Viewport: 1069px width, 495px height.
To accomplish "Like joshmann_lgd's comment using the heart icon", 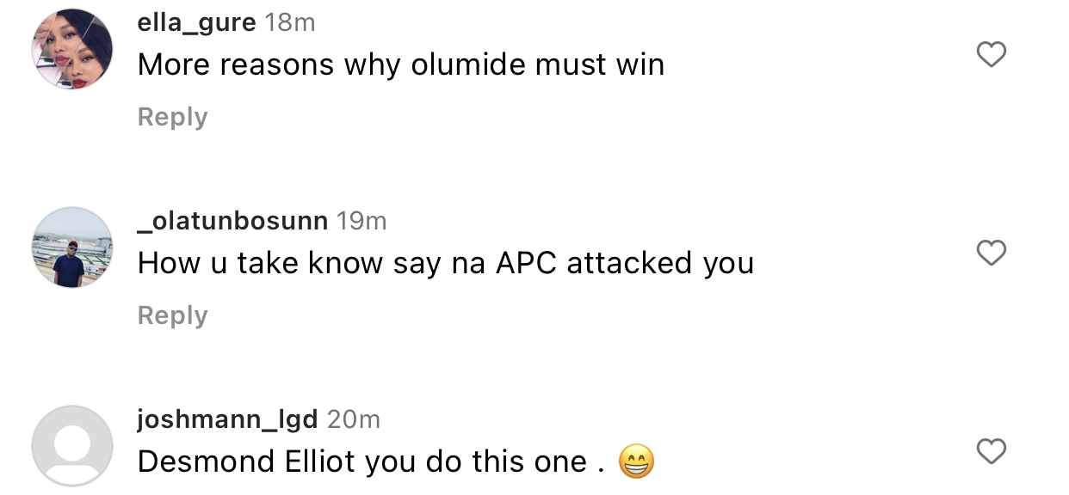I will click(992, 451).
